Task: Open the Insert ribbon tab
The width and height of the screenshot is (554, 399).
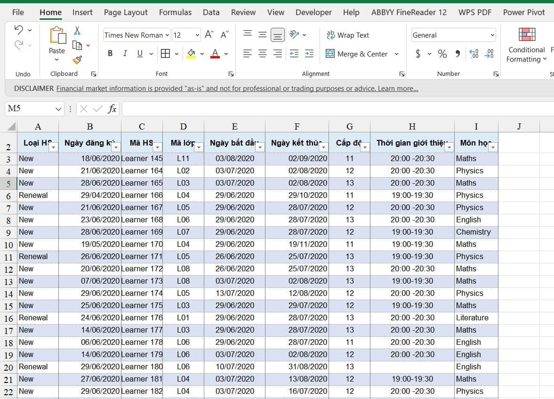Action: click(82, 12)
